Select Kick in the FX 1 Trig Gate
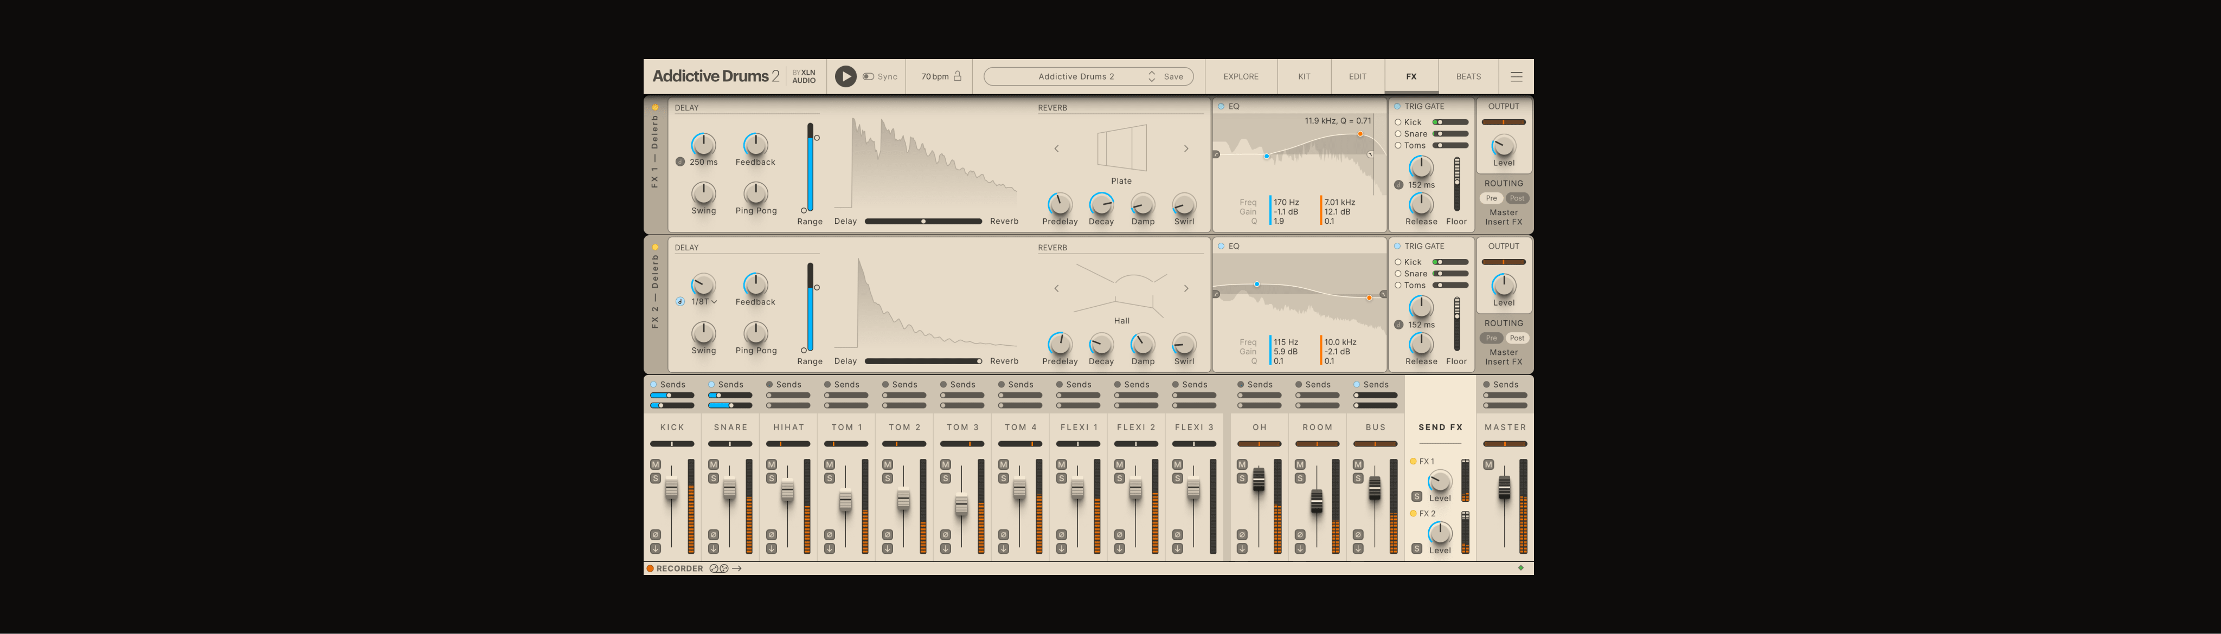The height and width of the screenshot is (634, 2221). pyautogui.click(x=1398, y=121)
